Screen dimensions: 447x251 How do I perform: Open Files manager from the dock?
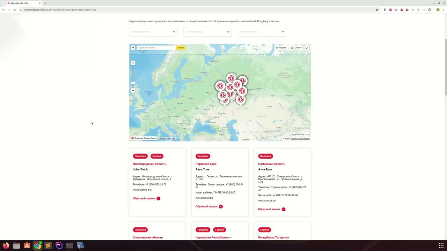[x=16, y=245]
